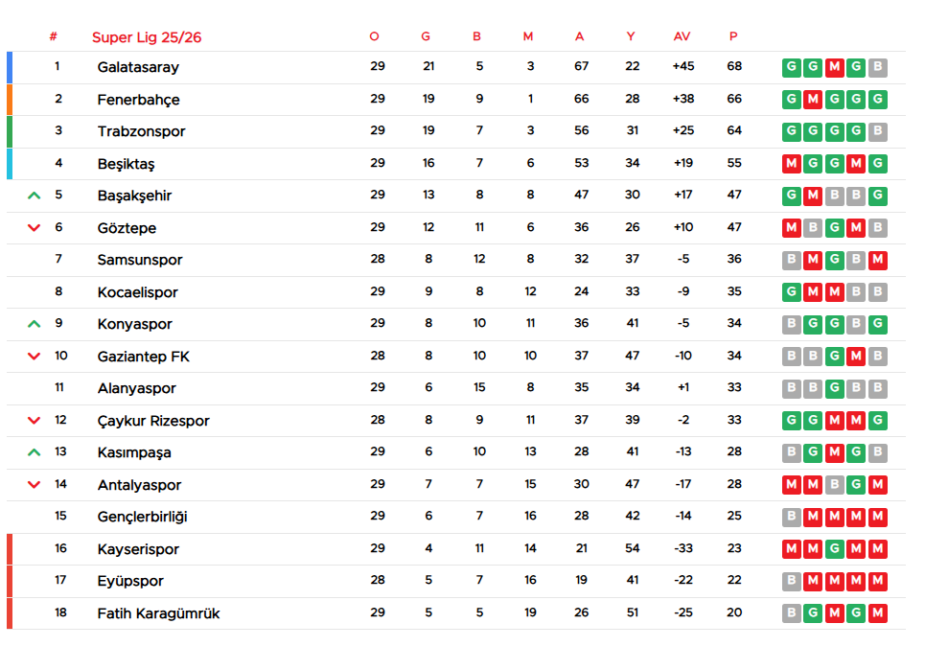Open the Fenerbahçe team link
The image size is (925, 670).
coord(138,100)
